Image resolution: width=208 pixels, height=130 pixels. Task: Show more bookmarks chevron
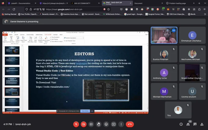pyautogui.click(x=205, y=14)
